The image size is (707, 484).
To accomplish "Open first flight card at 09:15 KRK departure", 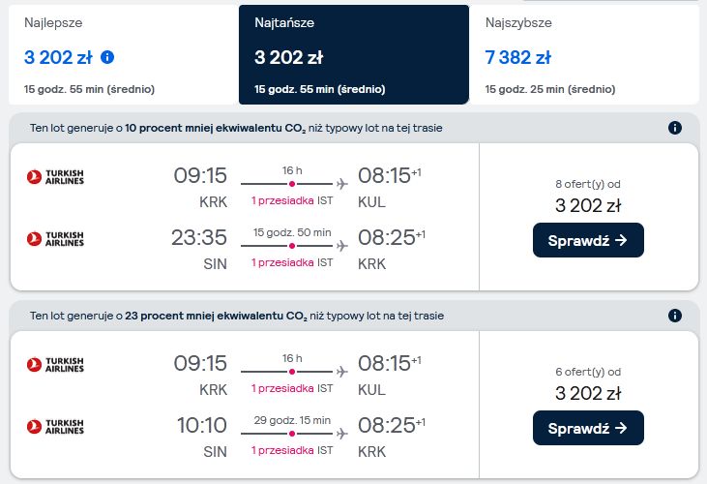I will pos(245,217).
